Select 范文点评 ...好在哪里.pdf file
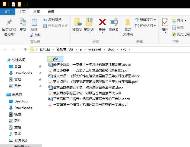190x147 pixels. click(93, 82)
